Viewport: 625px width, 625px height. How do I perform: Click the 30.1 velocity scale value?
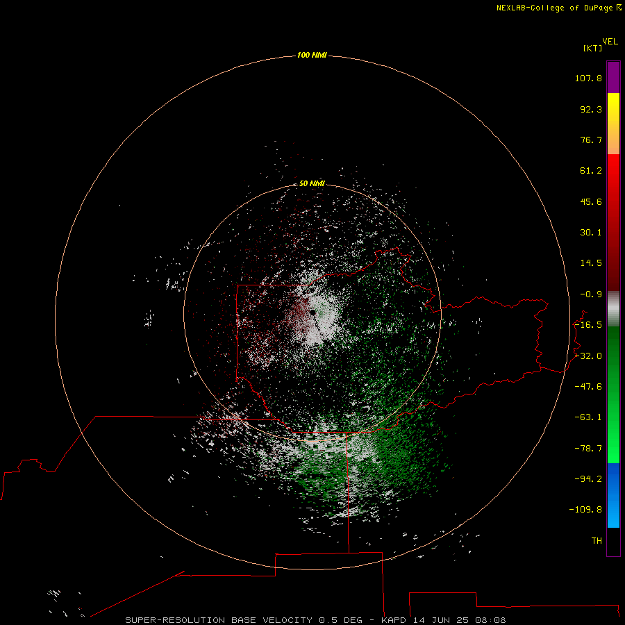coord(591,233)
